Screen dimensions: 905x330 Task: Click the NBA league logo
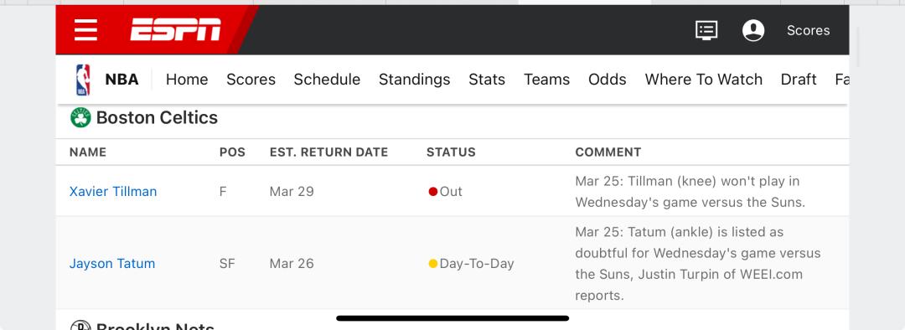[x=83, y=80]
